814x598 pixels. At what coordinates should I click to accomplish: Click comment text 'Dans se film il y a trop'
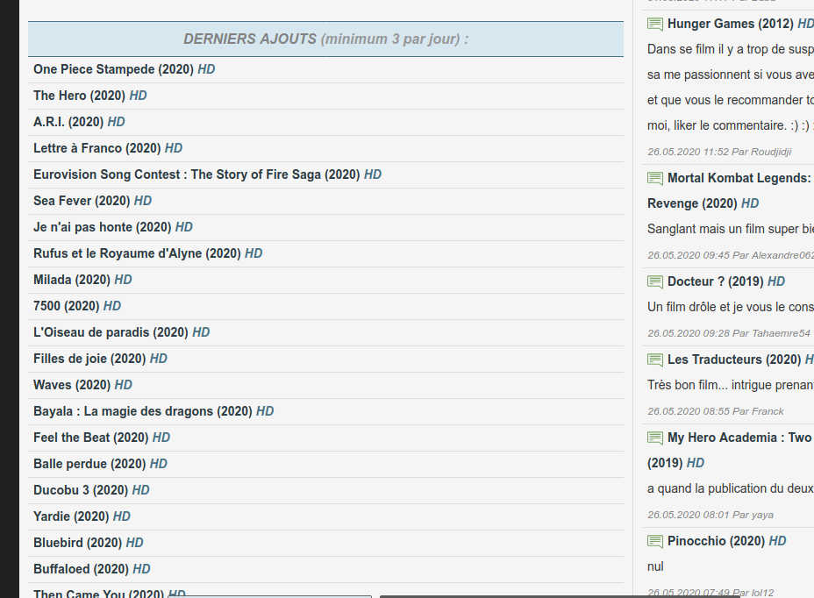tap(731, 49)
